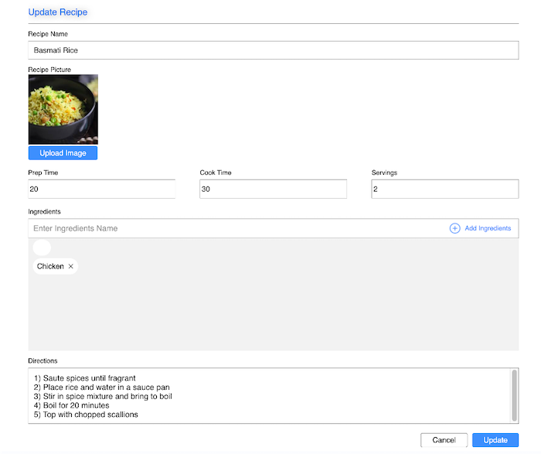Click the Prep Time label
Screen dimensions: 541x454
[x=43, y=172]
